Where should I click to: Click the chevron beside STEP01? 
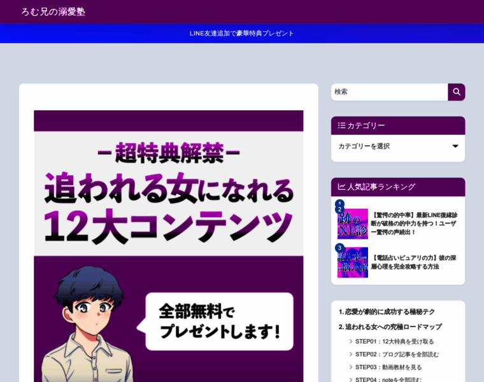click(351, 342)
